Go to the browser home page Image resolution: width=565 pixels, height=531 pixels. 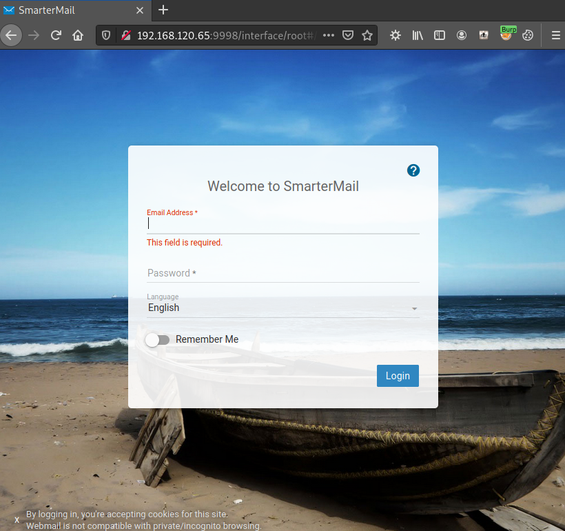coord(78,35)
